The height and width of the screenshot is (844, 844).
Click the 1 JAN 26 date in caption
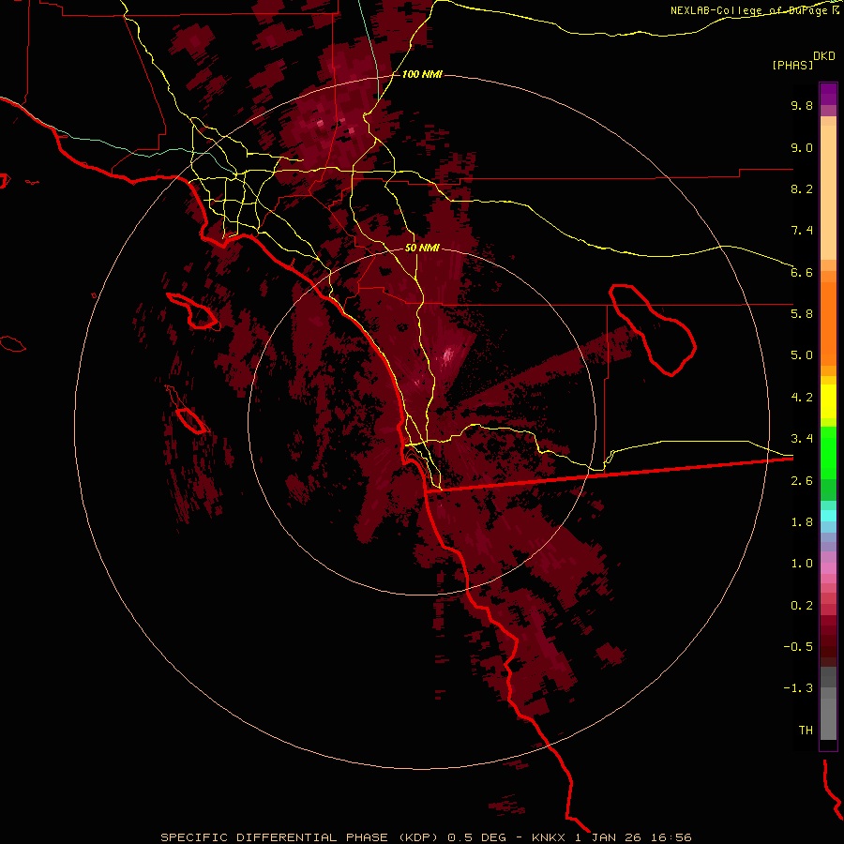pyautogui.click(x=610, y=837)
